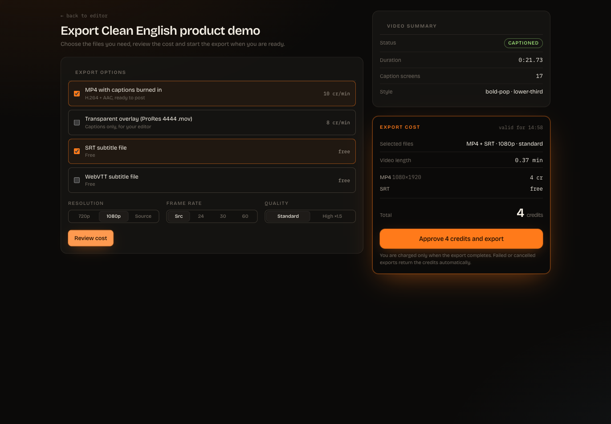The height and width of the screenshot is (424, 611).
Task: Click the SRT line free value in Export cost
Action: click(x=536, y=189)
